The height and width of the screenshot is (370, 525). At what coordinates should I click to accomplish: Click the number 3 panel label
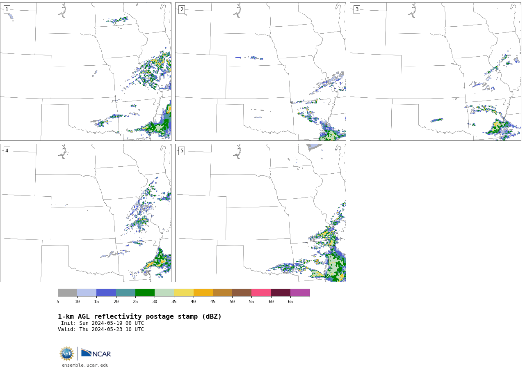tap(356, 9)
